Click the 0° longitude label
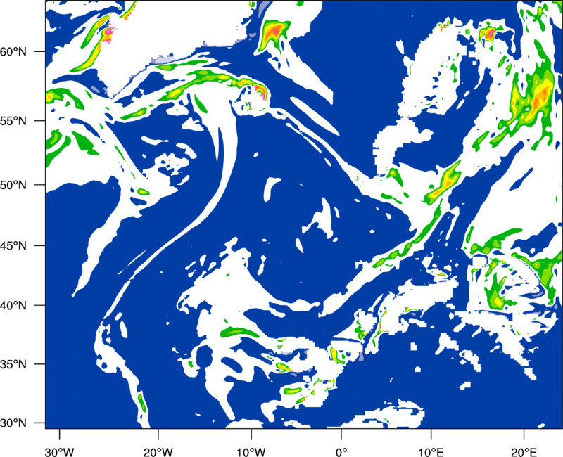This screenshot has width=563, height=457. pyautogui.click(x=341, y=451)
